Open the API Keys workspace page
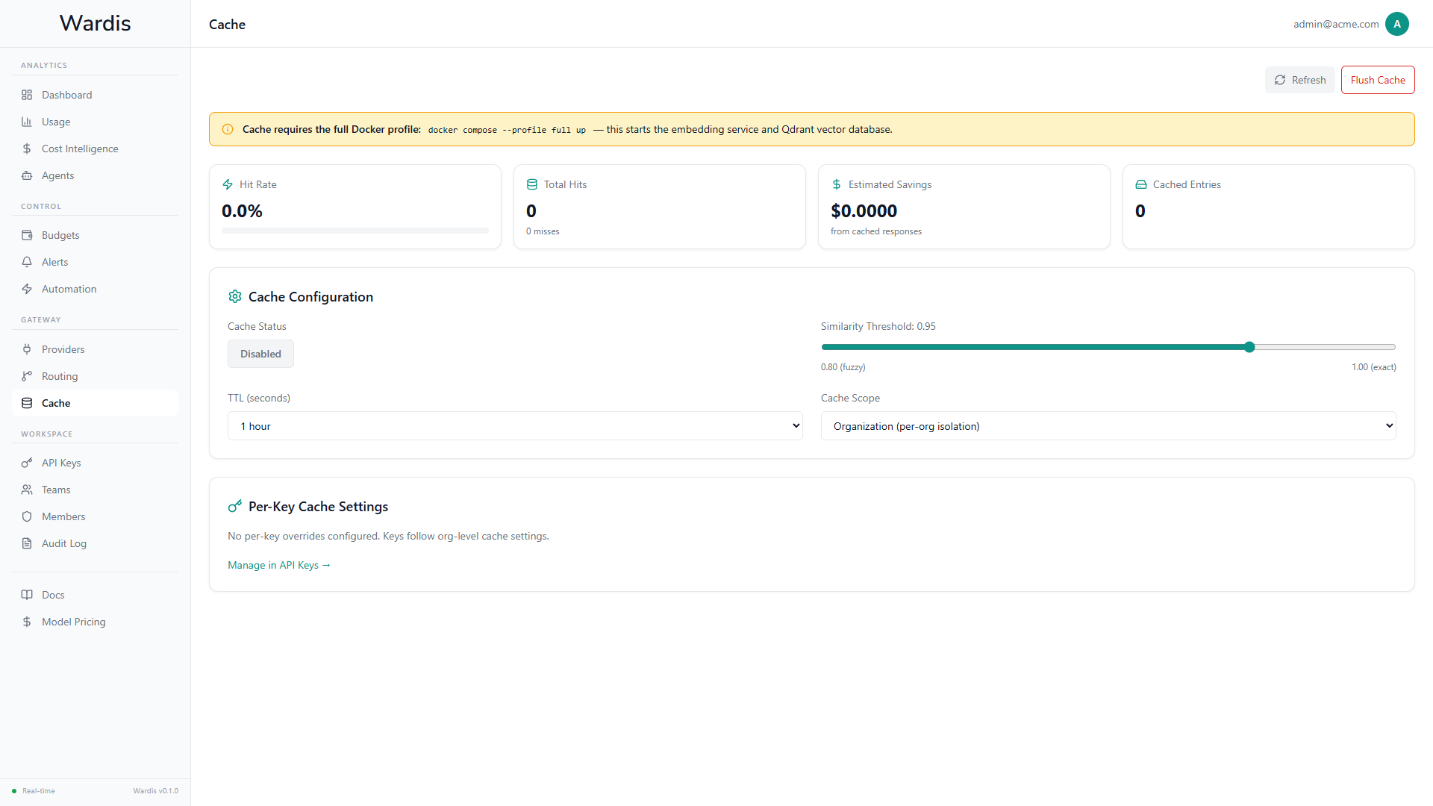The height and width of the screenshot is (806, 1433). pyautogui.click(x=95, y=463)
